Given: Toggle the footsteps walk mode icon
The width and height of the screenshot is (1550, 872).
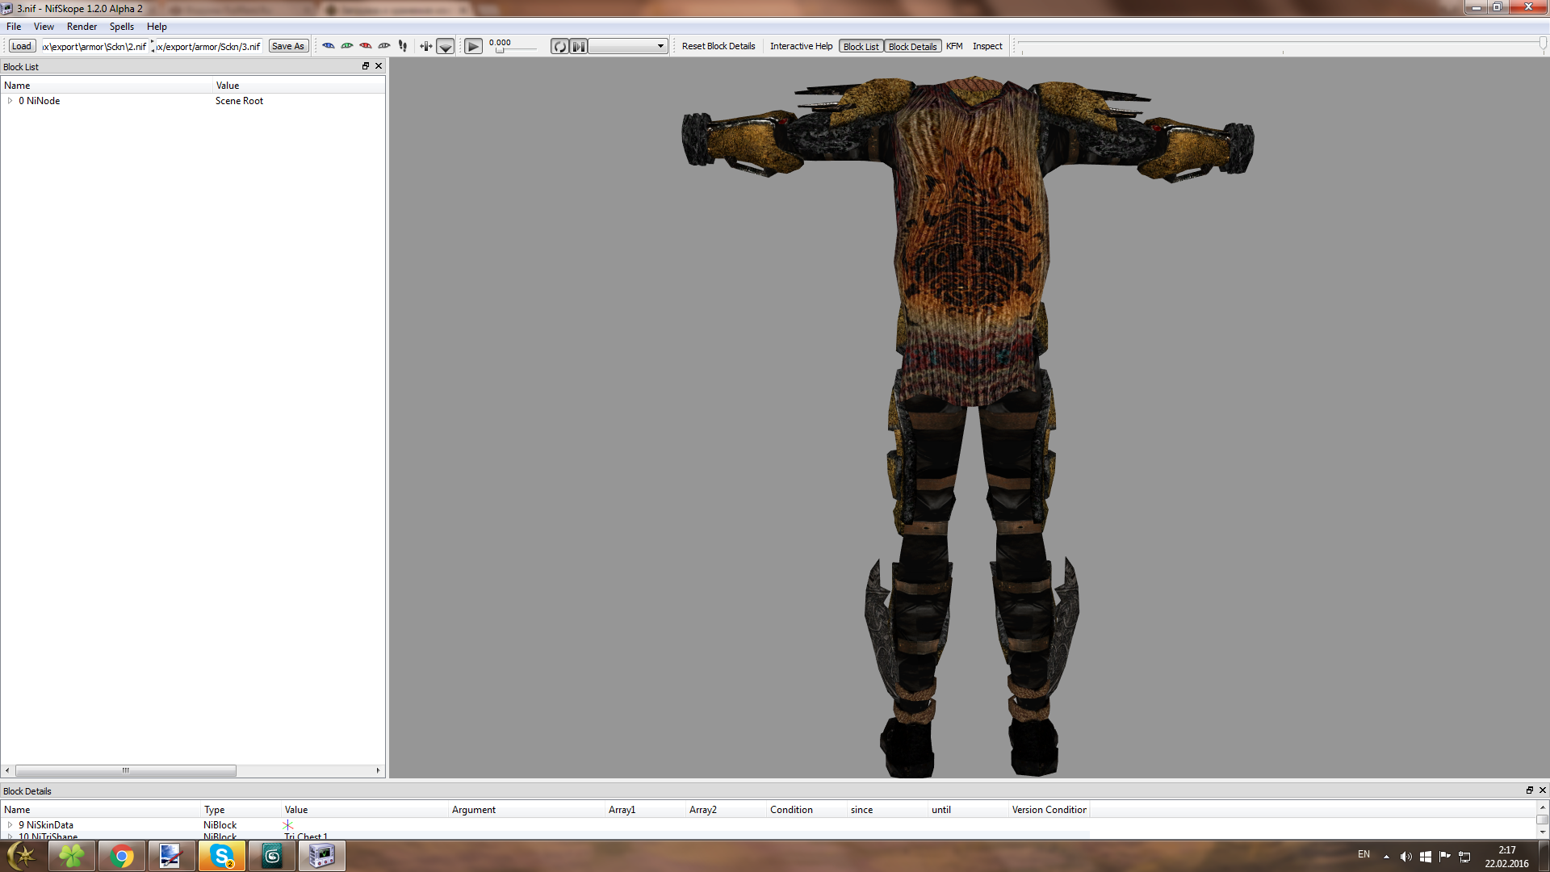Looking at the screenshot, I should pos(403,46).
